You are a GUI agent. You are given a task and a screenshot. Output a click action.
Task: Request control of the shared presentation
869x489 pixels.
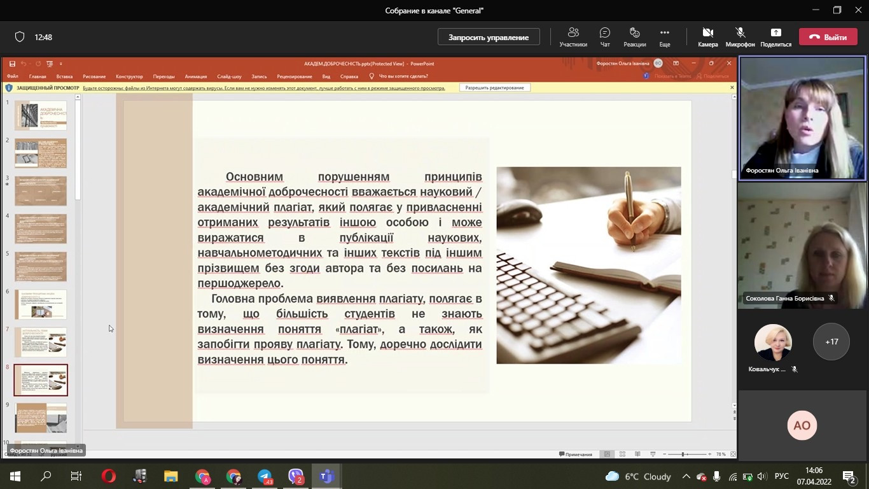click(x=489, y=37)
